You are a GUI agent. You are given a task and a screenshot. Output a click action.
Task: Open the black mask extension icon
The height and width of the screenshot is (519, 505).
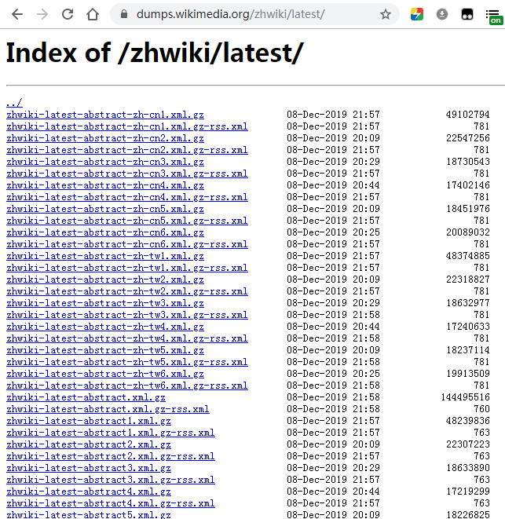pos(467,14)
